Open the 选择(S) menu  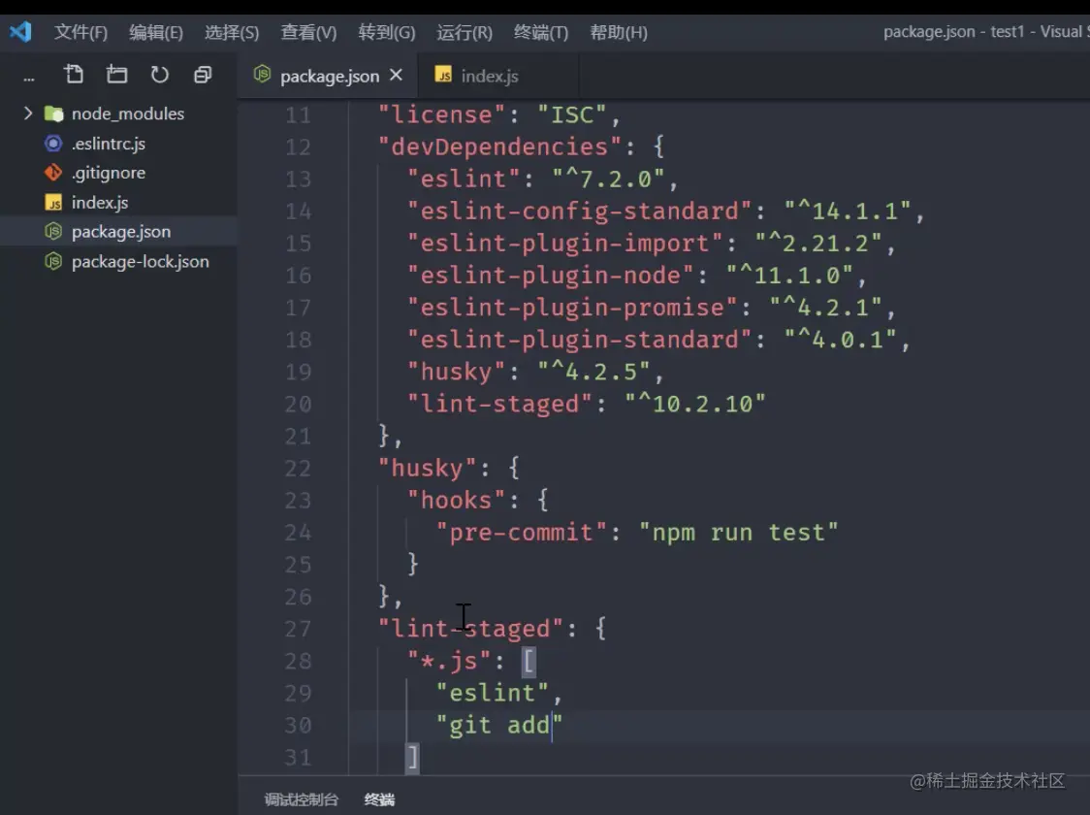click(232, 33)
